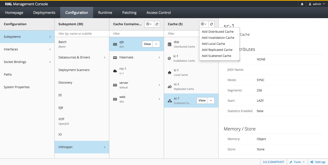Viewport: 328px width, 165px height.
Task: Click the refresh icon in Cache Container panel
Action: coord(157,24)
